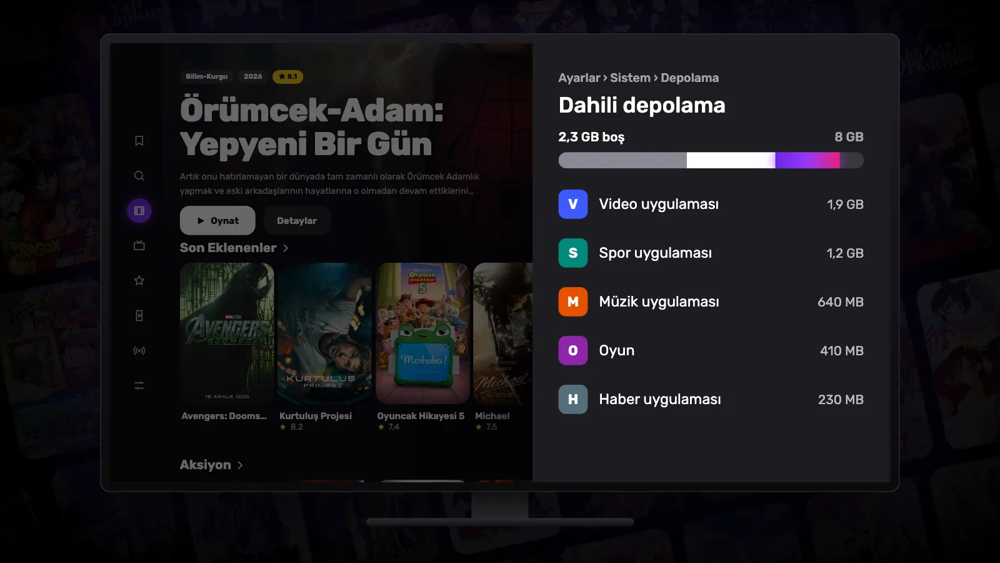1000x563 pixels.
Task: Select the Video uygulaması label text
Action: tap(659, 204)
